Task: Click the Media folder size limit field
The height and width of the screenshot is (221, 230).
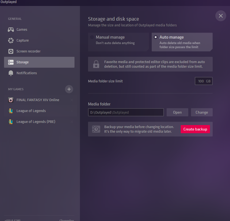Action: [x=204, y=81]
